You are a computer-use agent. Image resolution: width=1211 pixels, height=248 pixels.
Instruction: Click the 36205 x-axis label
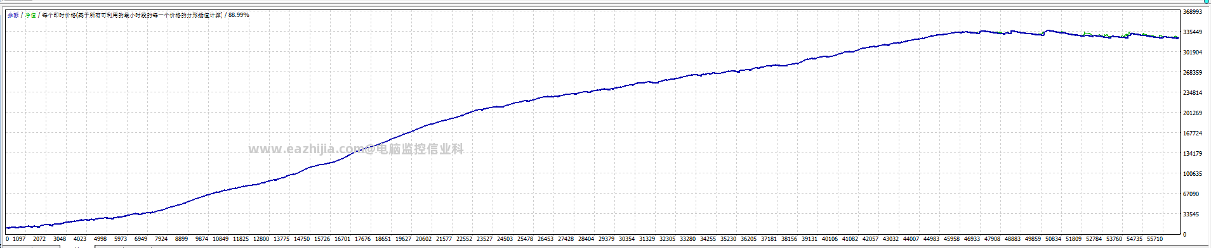coord(749,239)
